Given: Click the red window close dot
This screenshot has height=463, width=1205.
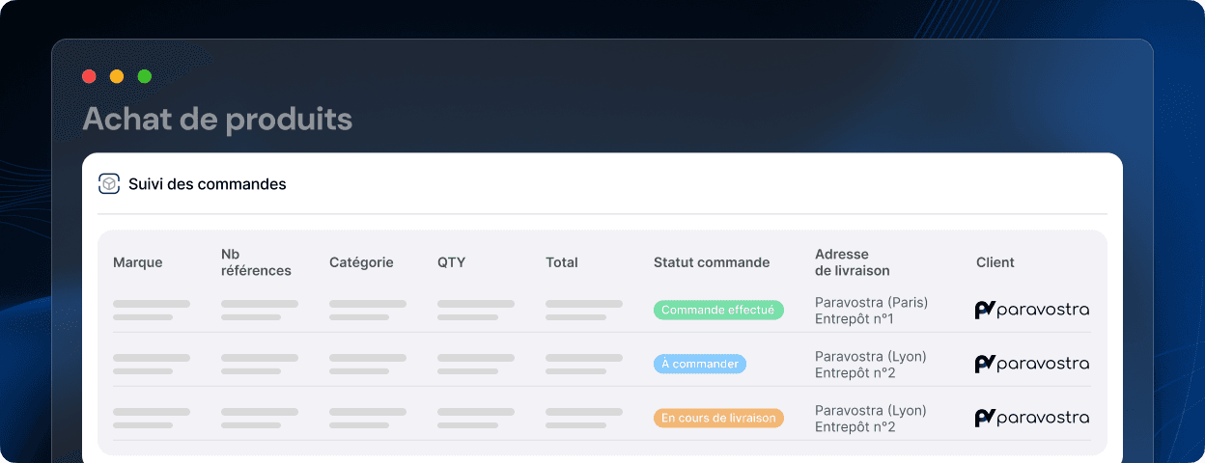Looking at the screenshot, I should click(89, 76).
